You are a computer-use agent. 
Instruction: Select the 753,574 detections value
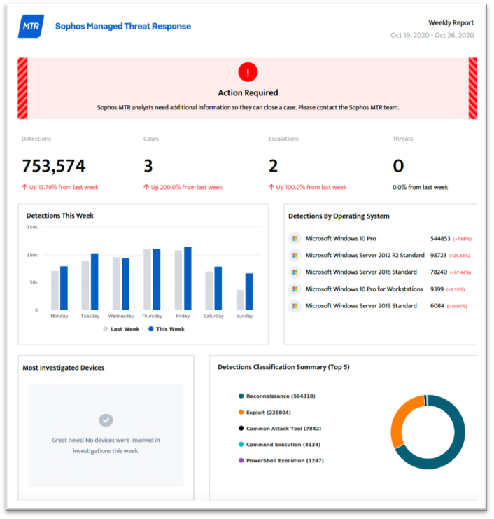(x=54, y=166)
